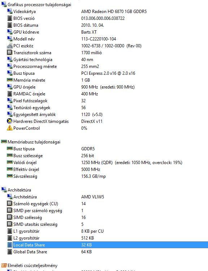The height and width of the screenshot is (271, 208).
Task: Click the value 900 MHz (eredeti: 900 MHz)
Action: (x=108, y=87)
